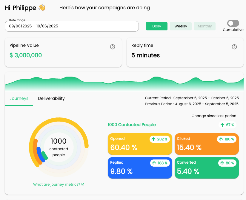Click the '1000 Contacted People' heading
Image resolution: width=246 pixels, height=200 pixels.
[x=132, y=125]
